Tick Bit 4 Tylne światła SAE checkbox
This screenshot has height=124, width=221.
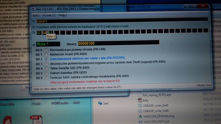[x=46, y=69]
